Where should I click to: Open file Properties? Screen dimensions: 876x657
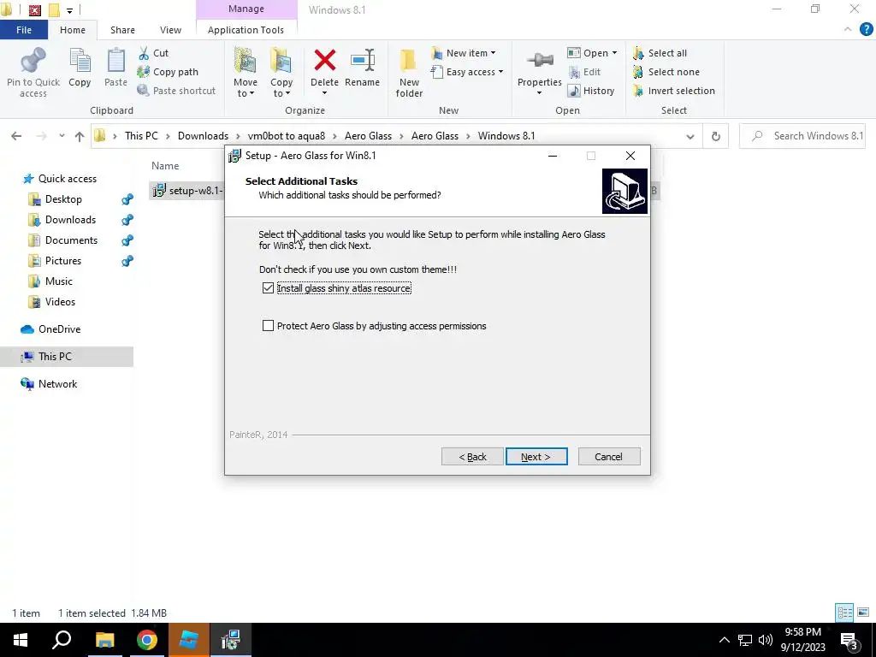(539, 73)
